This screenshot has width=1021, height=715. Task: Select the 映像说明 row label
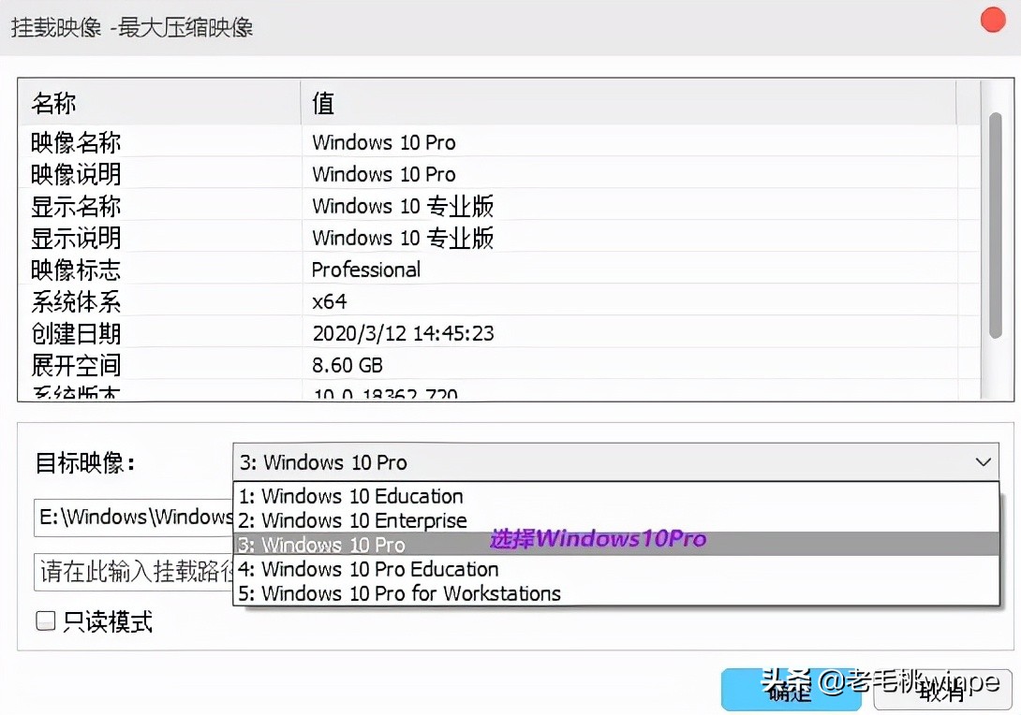(x=76, y=174)
